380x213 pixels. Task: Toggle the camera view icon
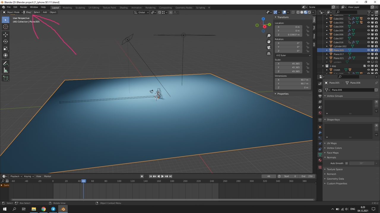(269, 48)
